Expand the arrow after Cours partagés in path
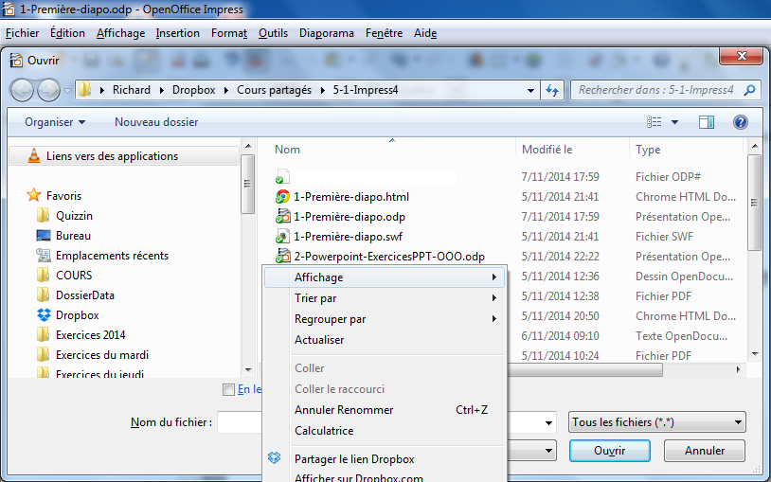771x482 pixels. (323, 90)
